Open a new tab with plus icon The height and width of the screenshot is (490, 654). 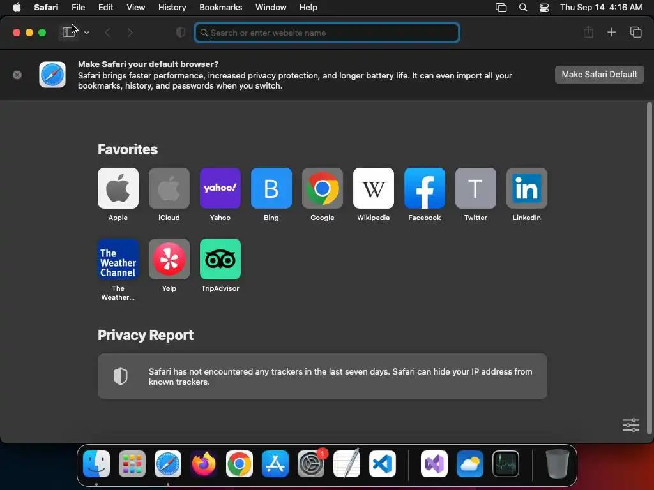coord(611,32)
